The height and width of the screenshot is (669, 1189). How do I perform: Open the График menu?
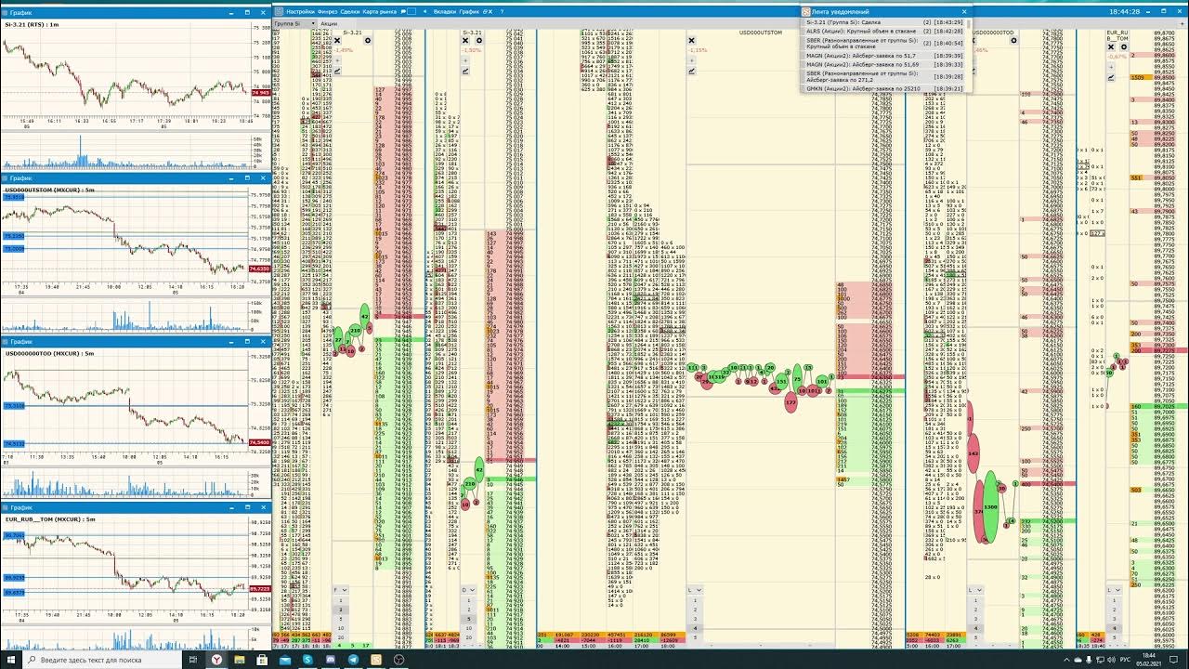[469, 11]
